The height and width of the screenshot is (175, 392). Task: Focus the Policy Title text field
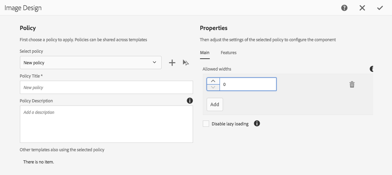click(106, 87)
